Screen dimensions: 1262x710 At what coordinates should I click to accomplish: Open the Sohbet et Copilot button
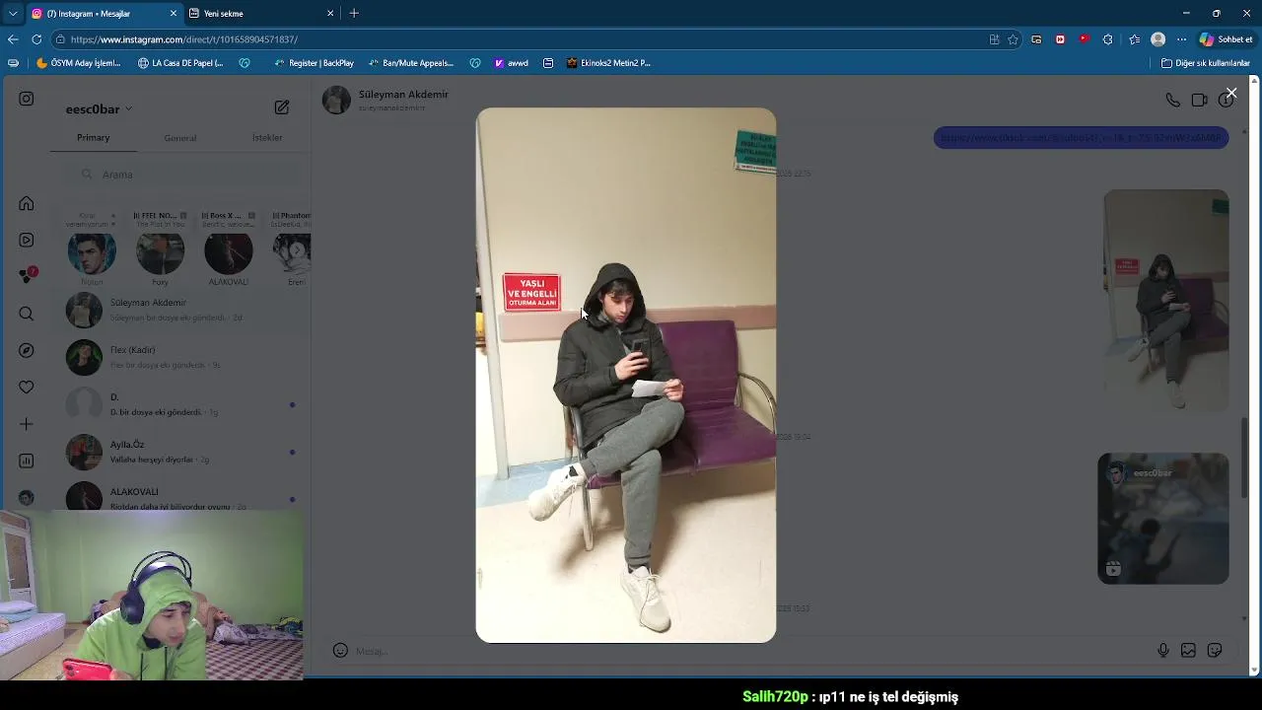[x=1226, y=39]
